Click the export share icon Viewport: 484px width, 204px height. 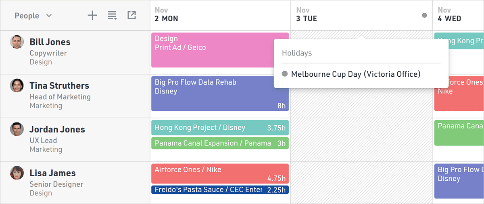tap(131, 15)
